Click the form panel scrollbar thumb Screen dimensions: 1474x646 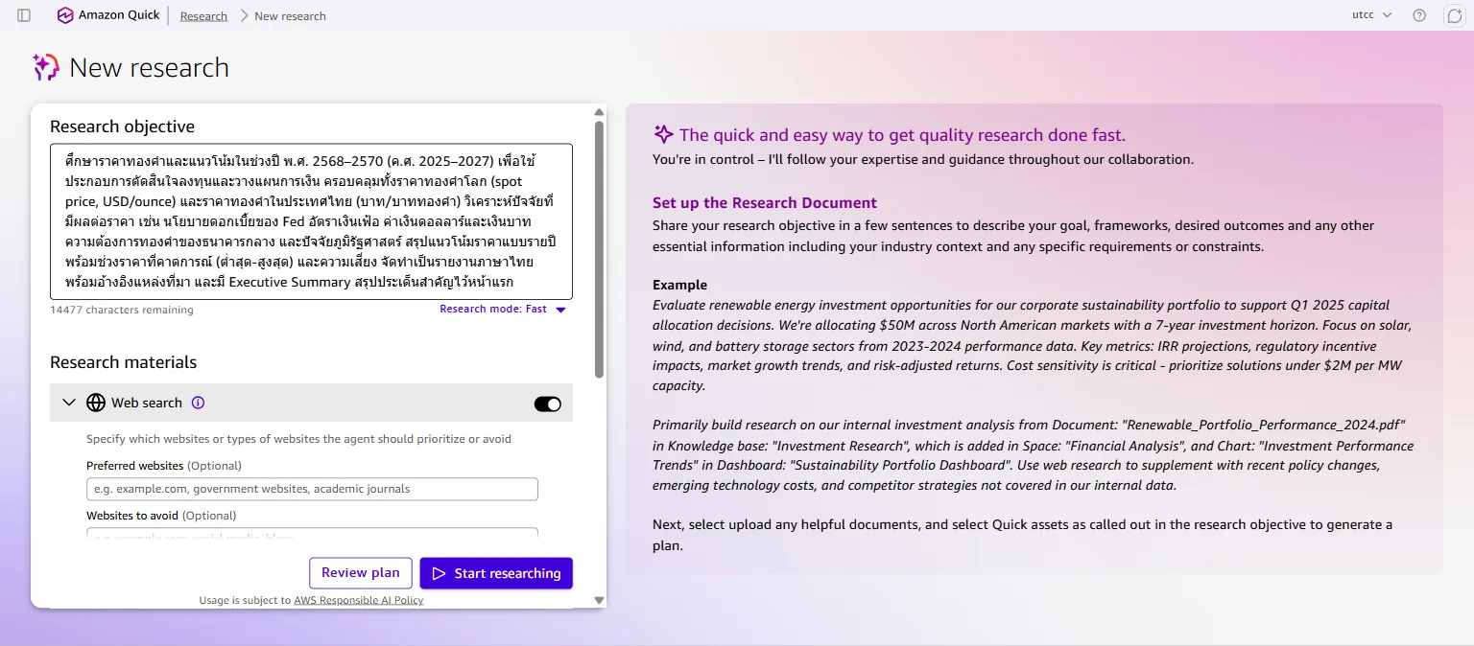tap(600, 249)
